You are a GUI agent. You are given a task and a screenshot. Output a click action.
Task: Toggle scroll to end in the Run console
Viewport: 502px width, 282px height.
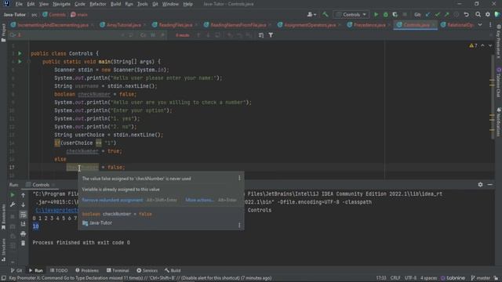[23, 224]
